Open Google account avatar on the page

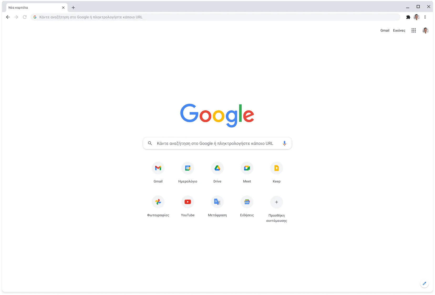pyautogui.click(x=426, y=30)
